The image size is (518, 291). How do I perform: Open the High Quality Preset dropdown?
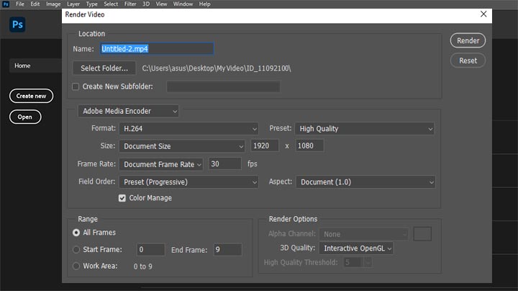(365, 128)
